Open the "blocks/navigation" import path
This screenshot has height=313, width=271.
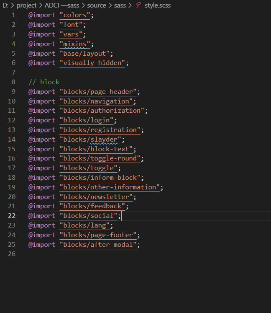point(96,101)
